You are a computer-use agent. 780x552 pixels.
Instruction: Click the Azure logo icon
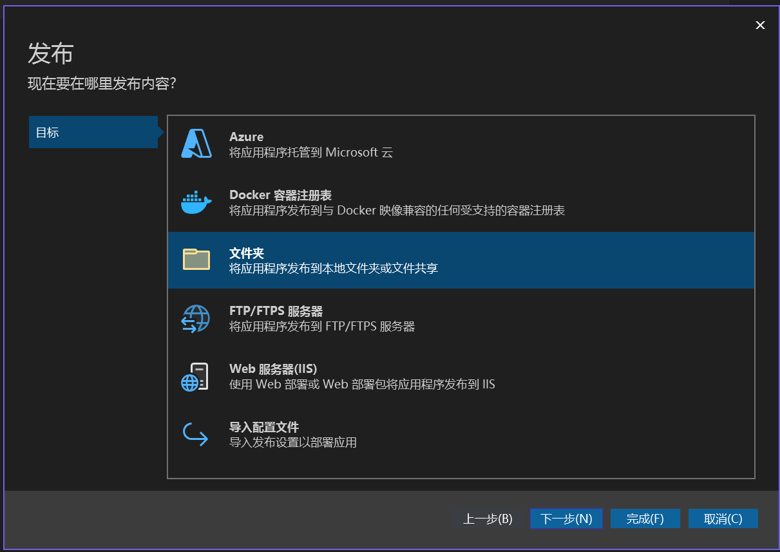point(196,144)
